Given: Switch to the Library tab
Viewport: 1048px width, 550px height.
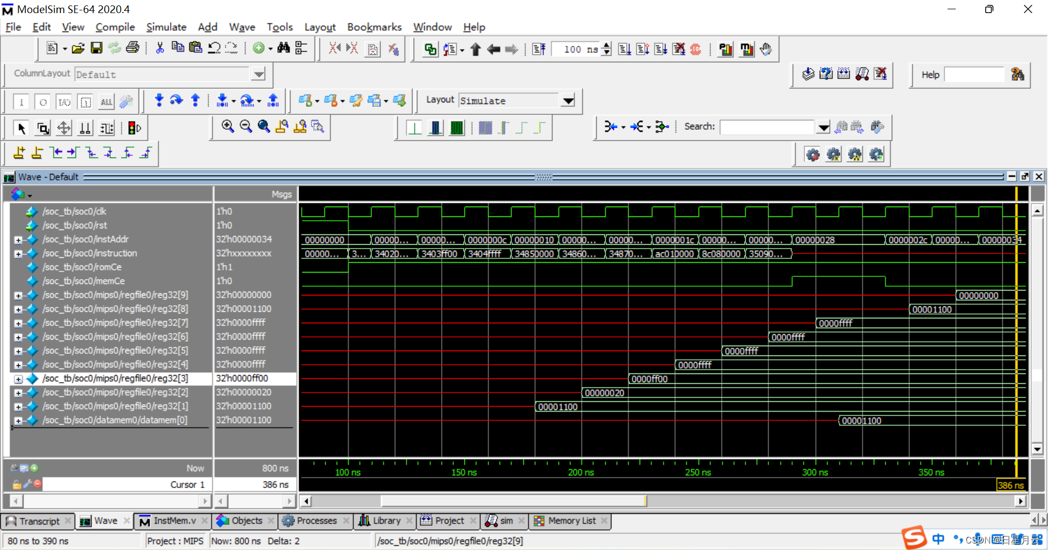Looking at the screenshot, I should 386,521.
